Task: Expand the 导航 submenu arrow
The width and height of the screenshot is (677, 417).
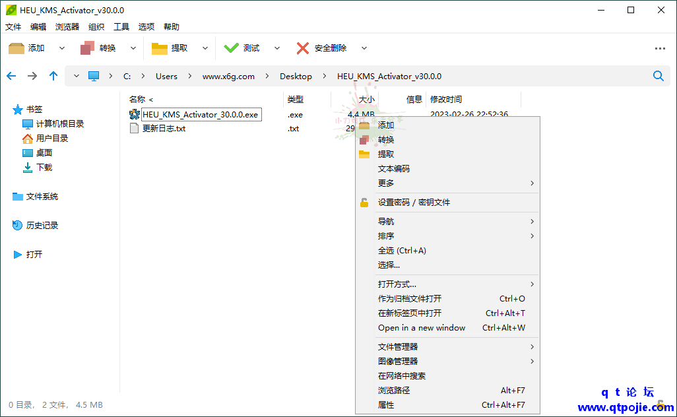Action: coord(532,222)
